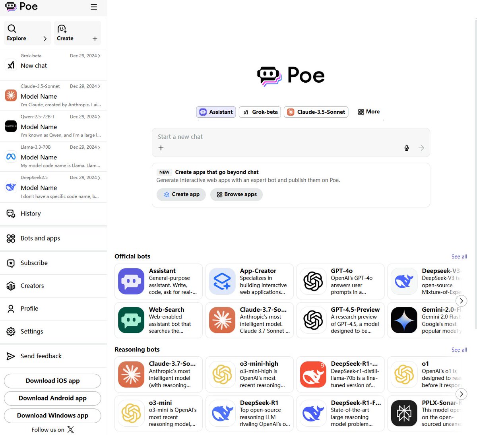The height and width of the screenshot is (435, 477).
Task: Select the Assistant bot chip
Action: coord(216,112)
